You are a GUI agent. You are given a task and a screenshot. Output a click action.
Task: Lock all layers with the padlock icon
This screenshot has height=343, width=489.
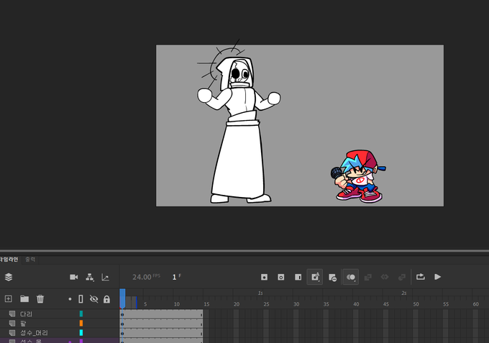106,299
